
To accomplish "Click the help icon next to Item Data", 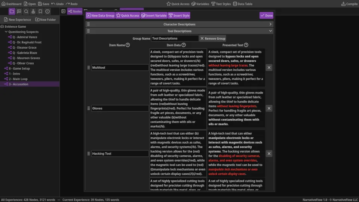I will tap(183, 45).
